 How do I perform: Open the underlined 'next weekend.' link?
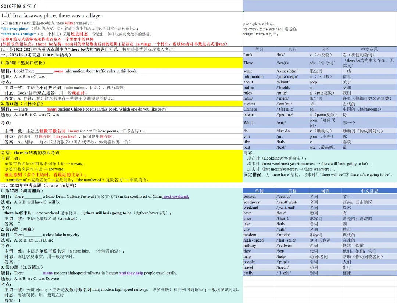[176, 196]
